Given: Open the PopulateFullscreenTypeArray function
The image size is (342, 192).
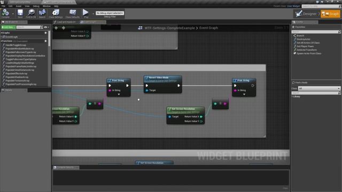Looking at the screenshot, I should click(20, 52).
